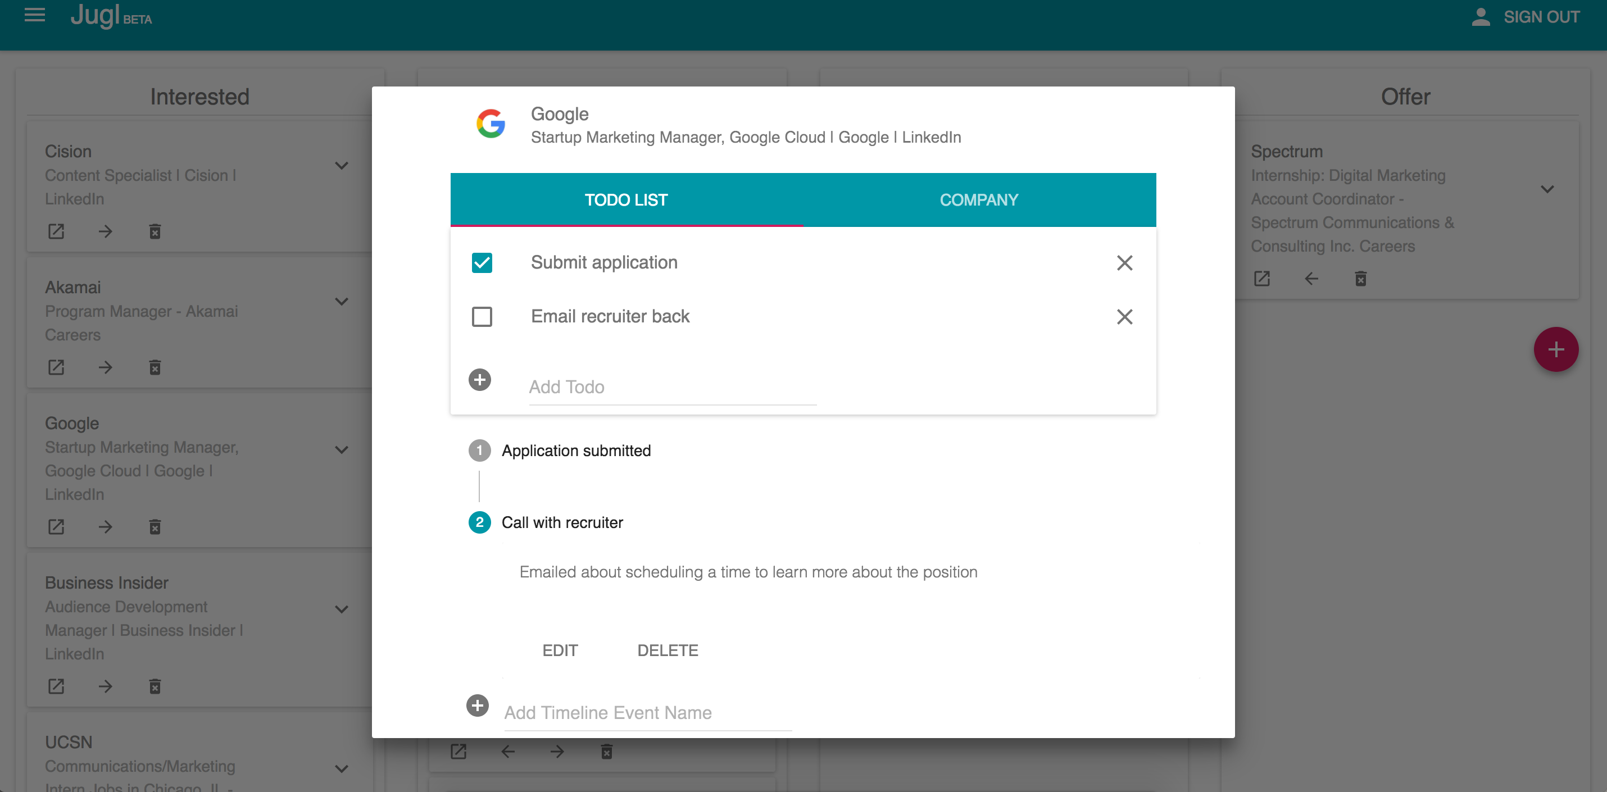The height and width of the screenshot is (792, 1607).
Task: Click the Interested column heading
Action: pyautogui.click(x=199, y=97)
